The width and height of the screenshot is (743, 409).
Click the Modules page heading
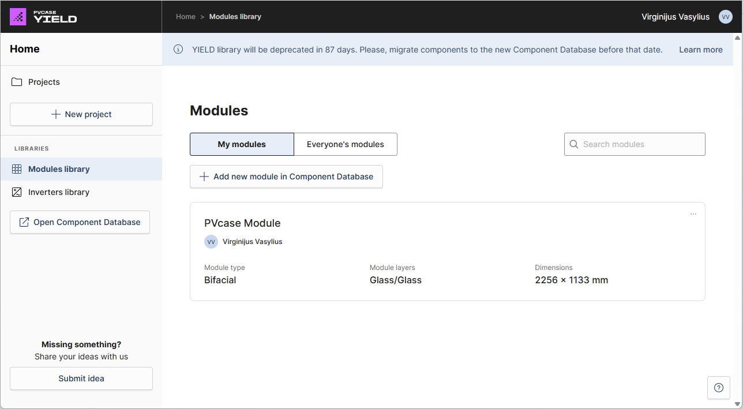coord(219,111)
